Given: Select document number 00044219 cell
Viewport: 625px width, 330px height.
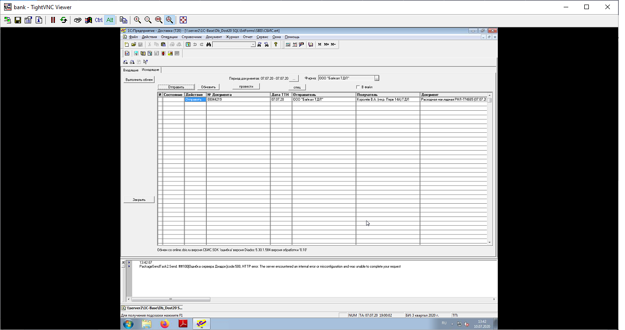Looking at the screenshot, I should tap(238, 99).
